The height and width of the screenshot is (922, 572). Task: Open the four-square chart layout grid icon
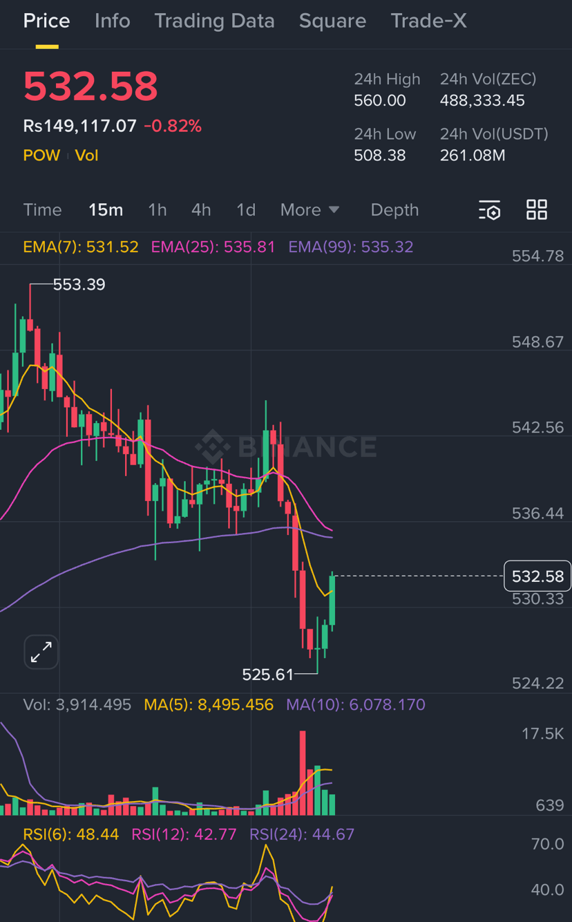tap(537, 209)
